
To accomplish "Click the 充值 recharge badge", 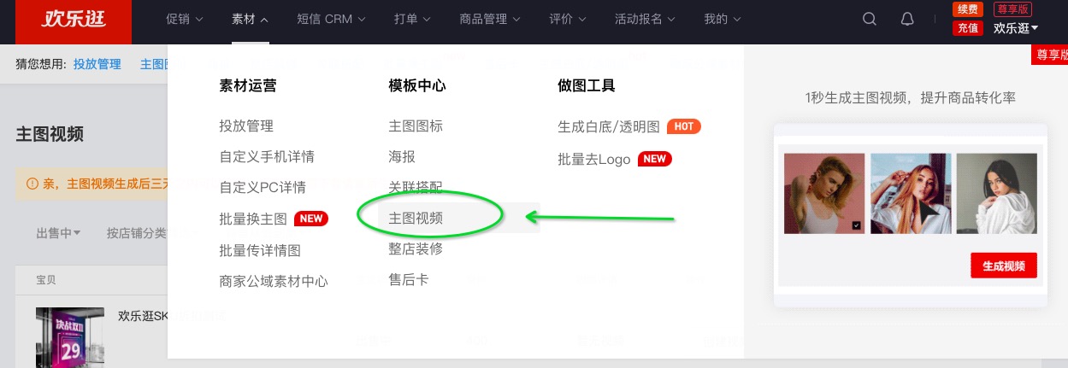I will coord(967,27).
